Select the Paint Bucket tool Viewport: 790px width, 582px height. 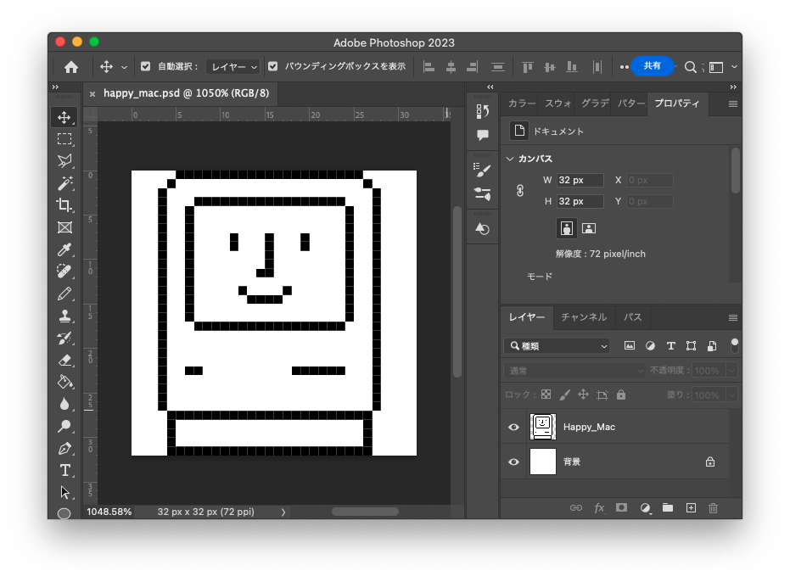[64, 382]
